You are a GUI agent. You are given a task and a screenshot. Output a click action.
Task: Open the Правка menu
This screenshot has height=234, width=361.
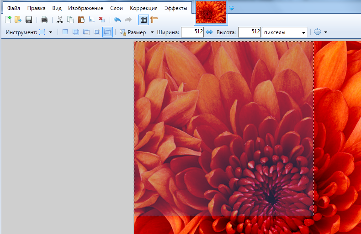click(37, 8)
